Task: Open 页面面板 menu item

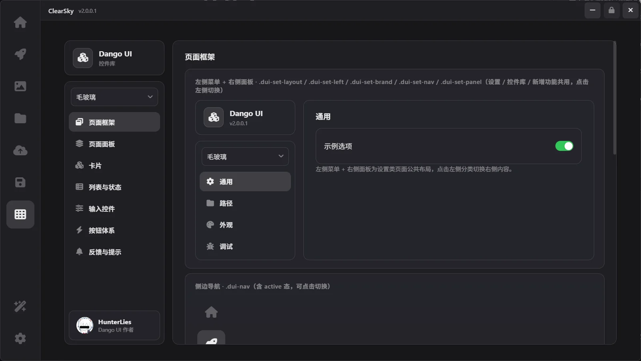Action: [x=114, y=144]
